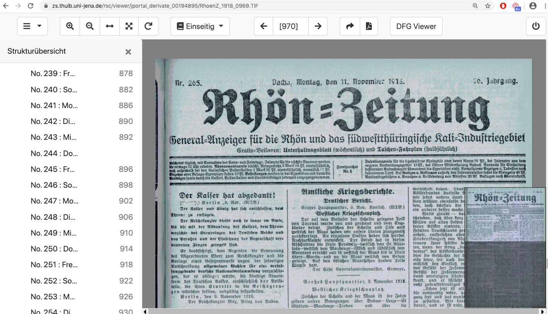Image resolution: width=548 pixels, height=314 pixels.
Task: Fit page to screen with the expand arrows icon
Action: coord(129,26)
